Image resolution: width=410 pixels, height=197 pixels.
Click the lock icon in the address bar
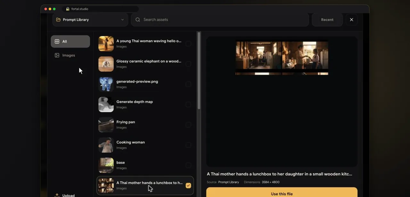[68, 9]
